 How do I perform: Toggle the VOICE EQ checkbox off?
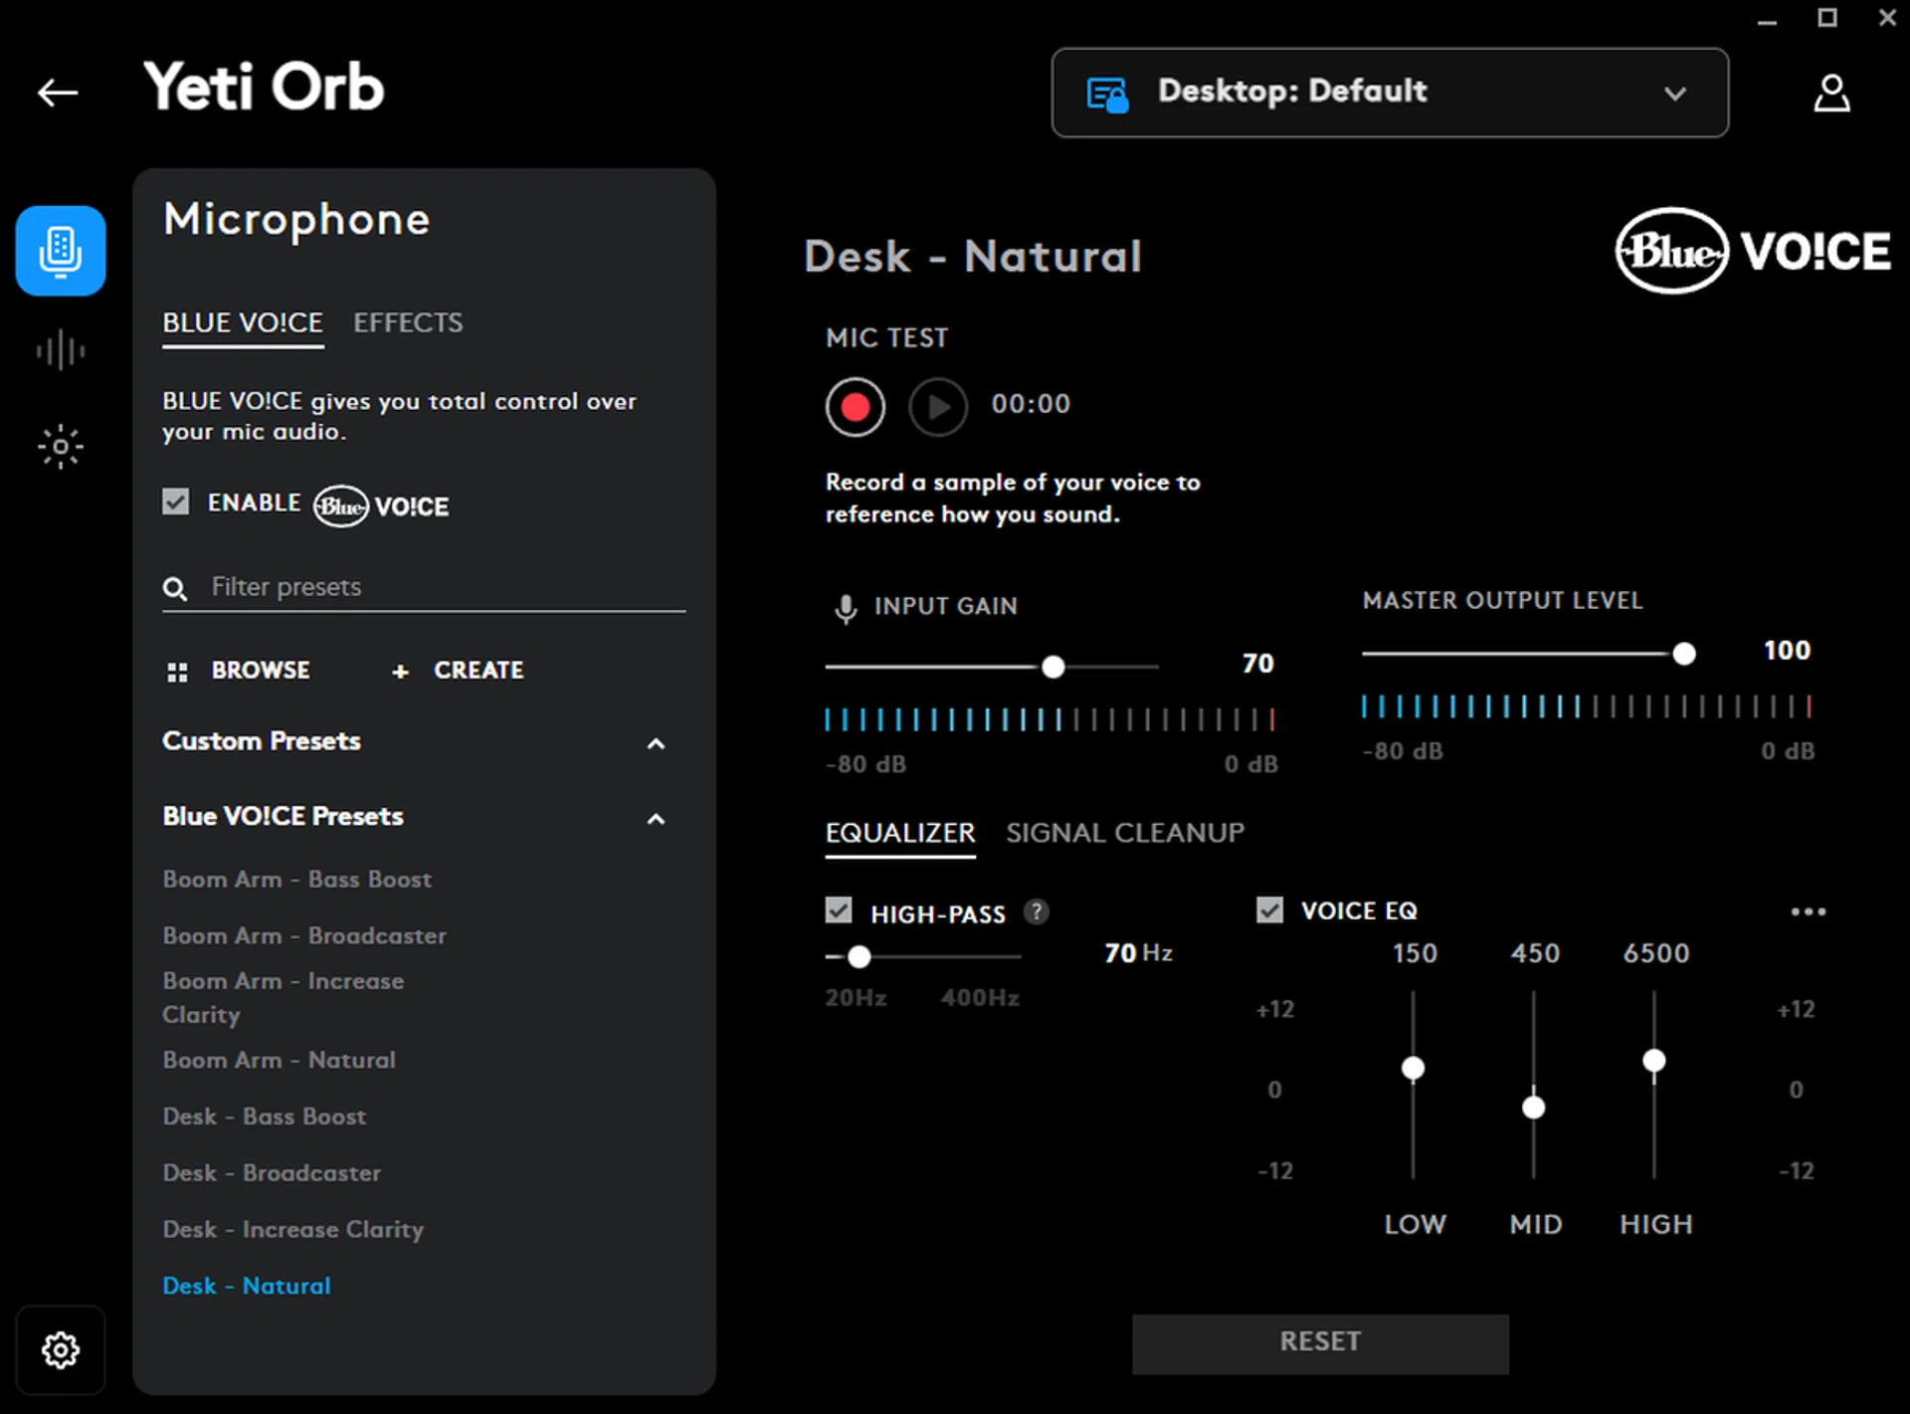coord(1269,909)
